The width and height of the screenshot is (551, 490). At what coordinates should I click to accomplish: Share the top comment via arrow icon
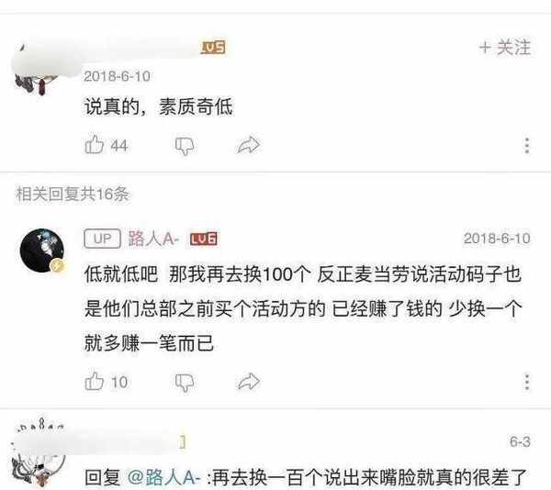pyautogui.click(x=249, y=145)
